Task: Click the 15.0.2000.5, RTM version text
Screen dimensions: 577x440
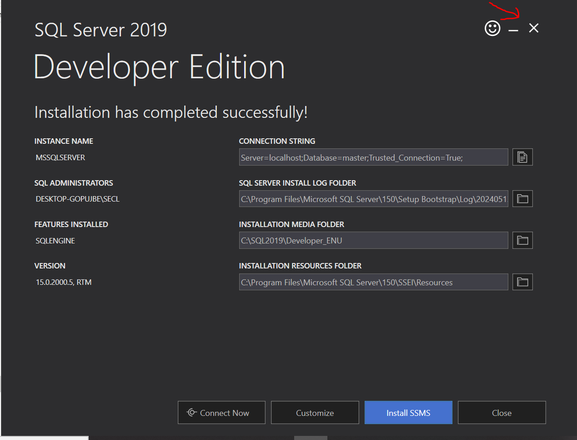Action: (x=64, y=282)
